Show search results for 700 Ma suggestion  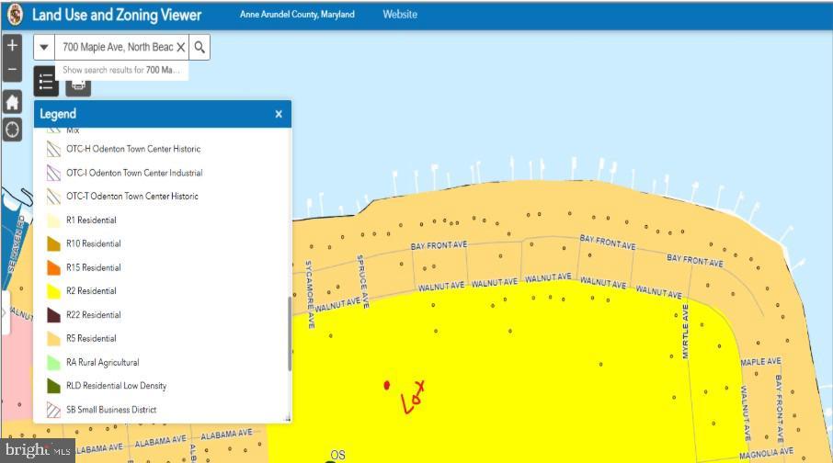121,70
